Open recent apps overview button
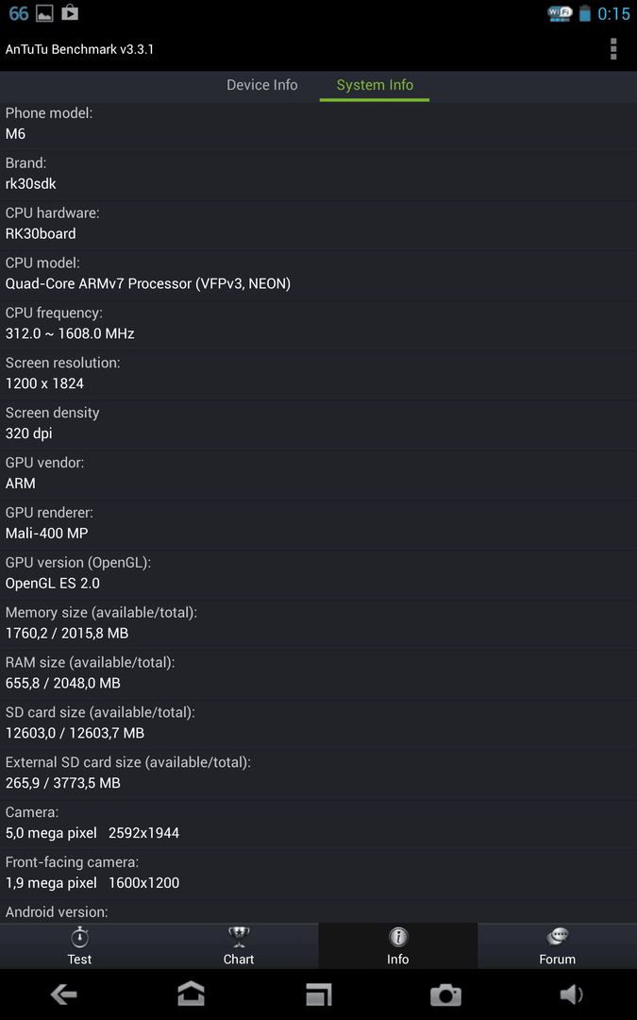The height and width of the screenshot is (1020, 637). [x=319, y=994]
